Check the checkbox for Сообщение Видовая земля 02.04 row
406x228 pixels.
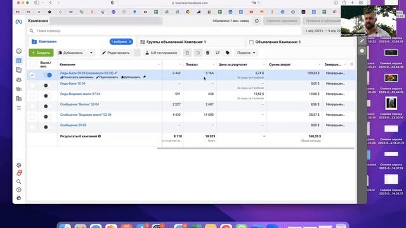click(32, 117)
